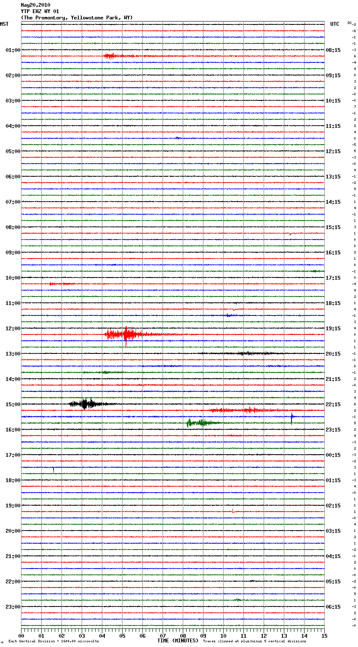Select the 10:00 MST hour label
This screenshot has height=647, width=358.
[x=13, y=278]
